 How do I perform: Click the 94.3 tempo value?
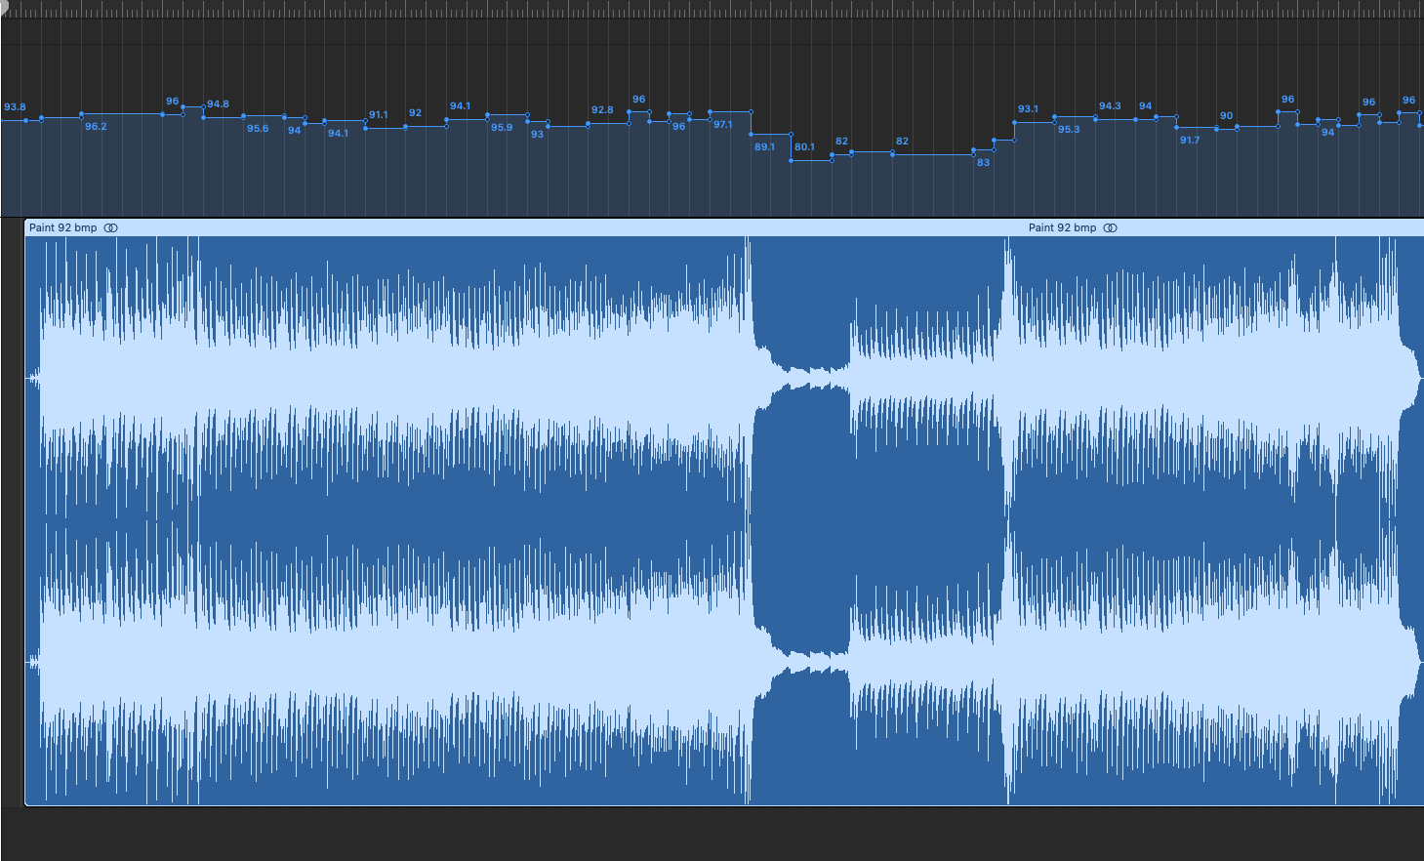pos(1110,106)
